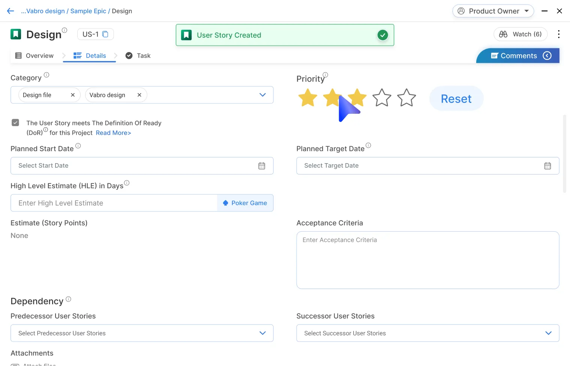Viewport: 570px width, 366px height.
Task: Set priority to five stars
Action: click(406, 98)
